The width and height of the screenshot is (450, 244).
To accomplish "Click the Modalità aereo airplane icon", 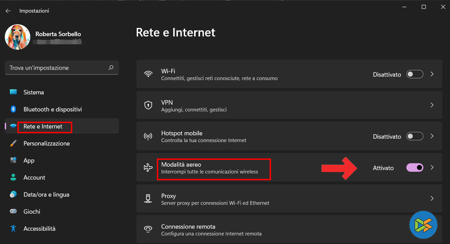I will coord(148,168).
